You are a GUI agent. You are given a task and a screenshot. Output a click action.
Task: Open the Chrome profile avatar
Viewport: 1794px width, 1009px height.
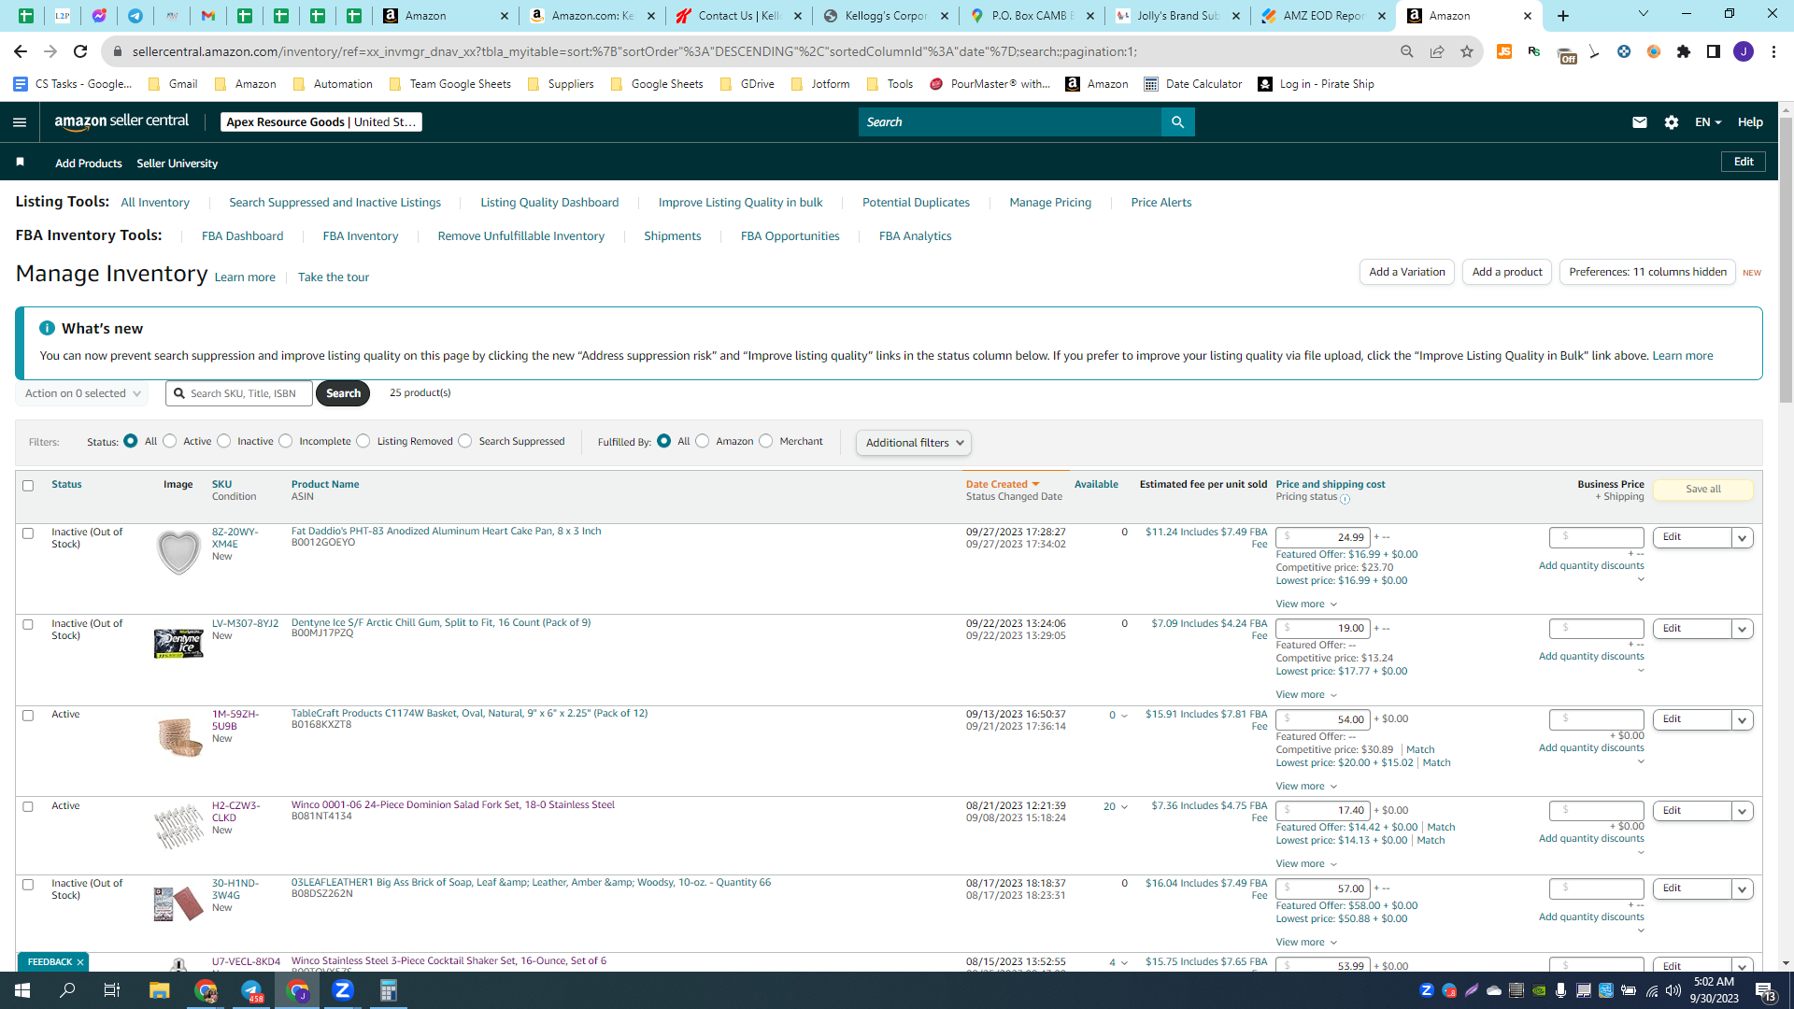tap(1744, 51)
